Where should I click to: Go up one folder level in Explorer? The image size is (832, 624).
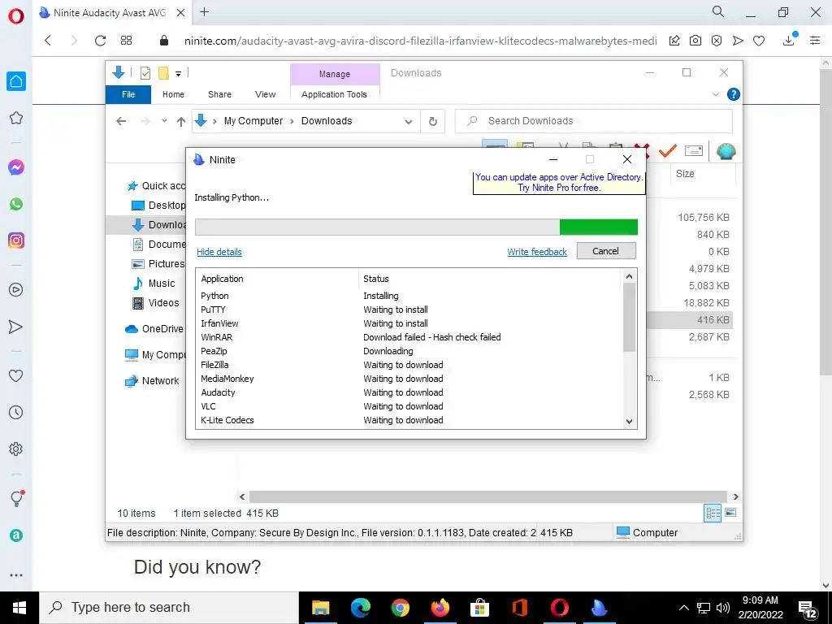[x=181, y=122]
